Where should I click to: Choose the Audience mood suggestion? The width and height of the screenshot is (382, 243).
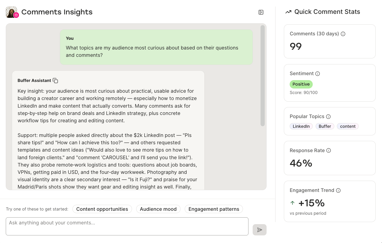158,209
